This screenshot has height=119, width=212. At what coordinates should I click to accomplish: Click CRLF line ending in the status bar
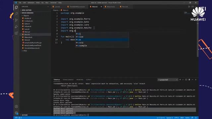182,118
